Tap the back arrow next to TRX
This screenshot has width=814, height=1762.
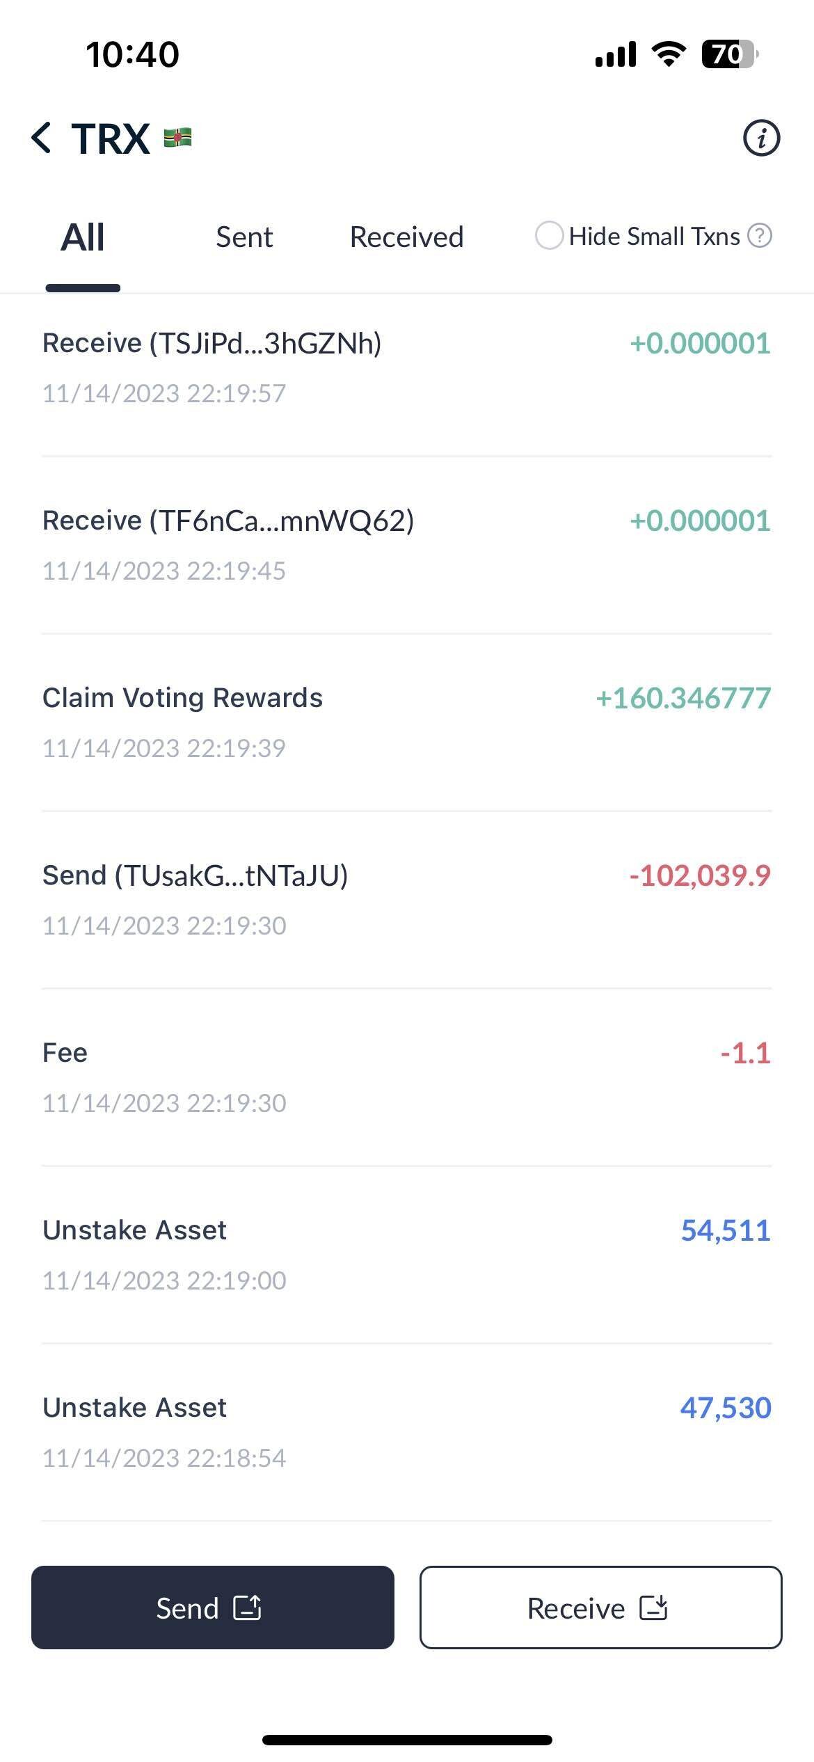tap(42, 138)
